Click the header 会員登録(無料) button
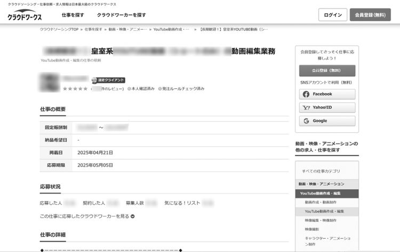 pos(372,15)
